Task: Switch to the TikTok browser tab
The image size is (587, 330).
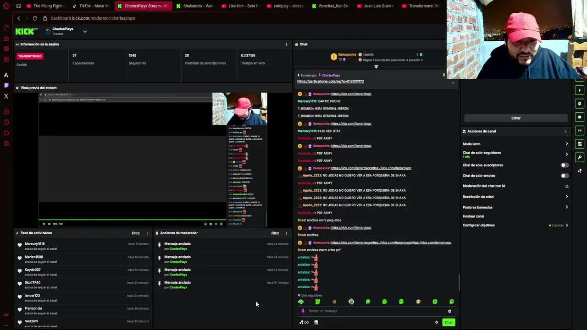Action: pyautogui.click(x=91, y=6)
